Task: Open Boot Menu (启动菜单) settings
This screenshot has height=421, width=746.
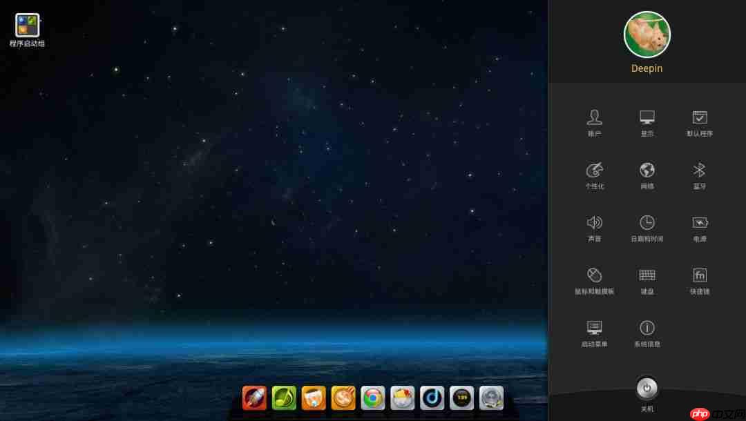Action: pyautogui.click(x=594, y=332)
